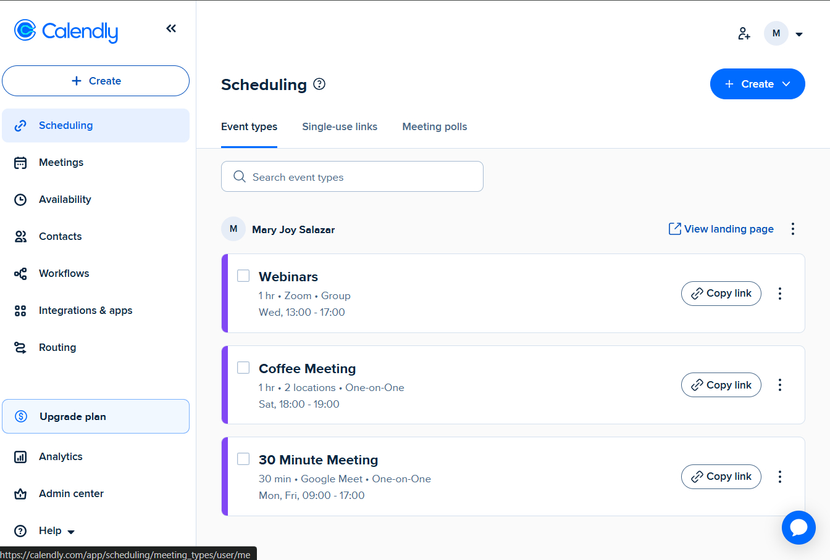Open Workflows in the sidebar
This screenshot has height=560, width=830.
tap(96, 273)
